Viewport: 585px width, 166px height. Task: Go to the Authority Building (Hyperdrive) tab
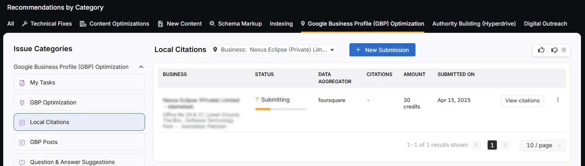[474, 24]
